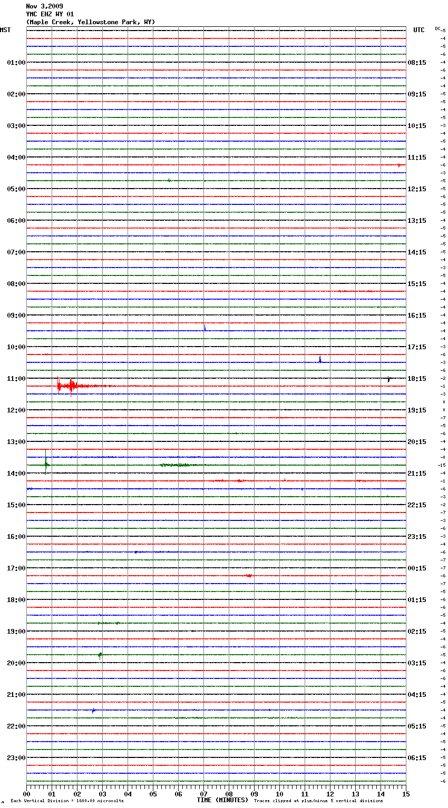Select the 12:00 MST row label
The image size is (448, 808).
[x=16, y=410]
